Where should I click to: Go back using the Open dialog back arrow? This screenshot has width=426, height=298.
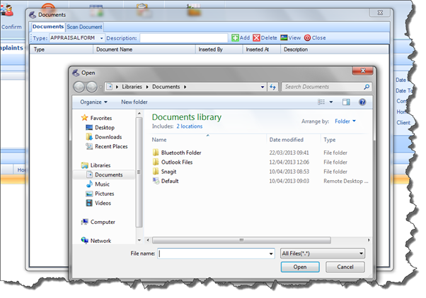79,87
